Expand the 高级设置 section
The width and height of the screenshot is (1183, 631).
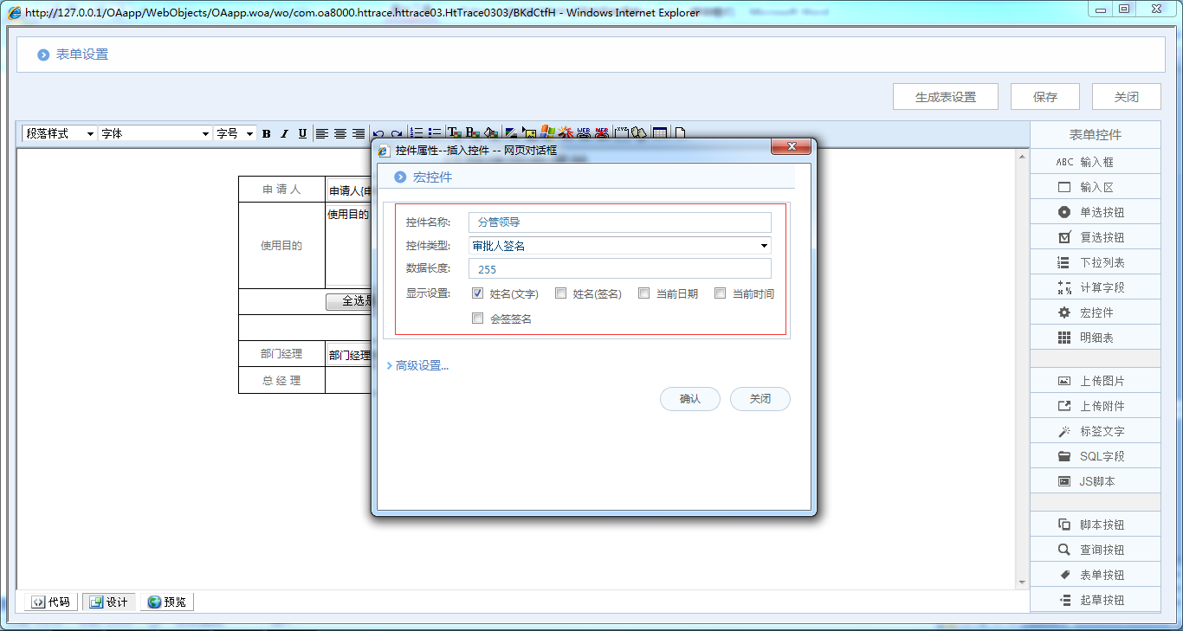coord(421,365)
